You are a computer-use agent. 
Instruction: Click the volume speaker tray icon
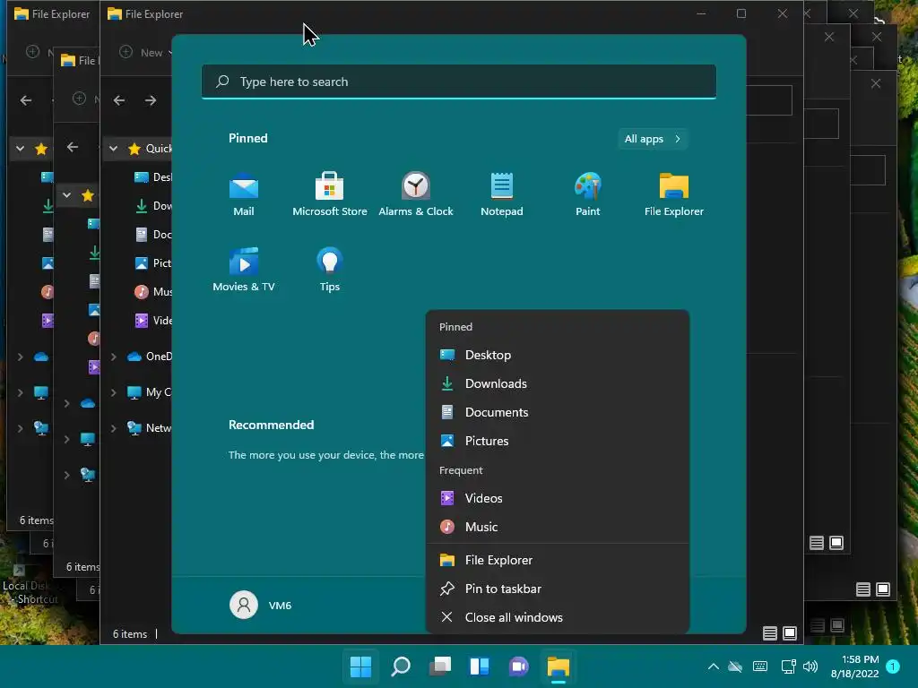[x=810, y=666]
